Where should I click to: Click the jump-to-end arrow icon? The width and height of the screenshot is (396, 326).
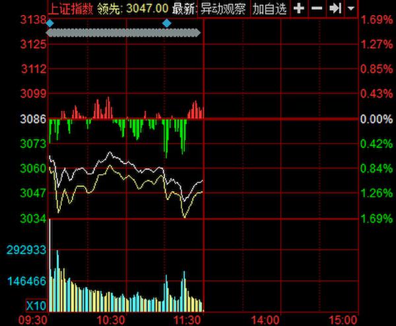(335, 9)
